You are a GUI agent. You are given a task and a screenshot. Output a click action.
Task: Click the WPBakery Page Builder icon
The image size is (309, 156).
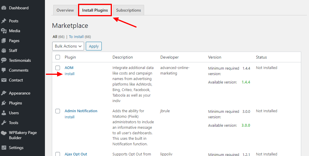tap(4, 133)
